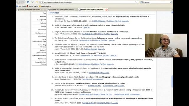Click the page vertical scrollbar thumb
Image resolution: width=189 pixels, height=106 pixels.
(x=172, y=81)
